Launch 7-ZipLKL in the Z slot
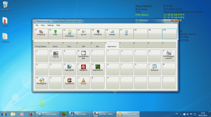 [x=56, y=56]
